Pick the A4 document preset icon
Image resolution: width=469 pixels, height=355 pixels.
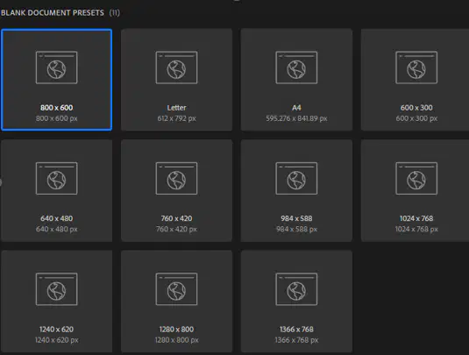click(x=296, y=67)
